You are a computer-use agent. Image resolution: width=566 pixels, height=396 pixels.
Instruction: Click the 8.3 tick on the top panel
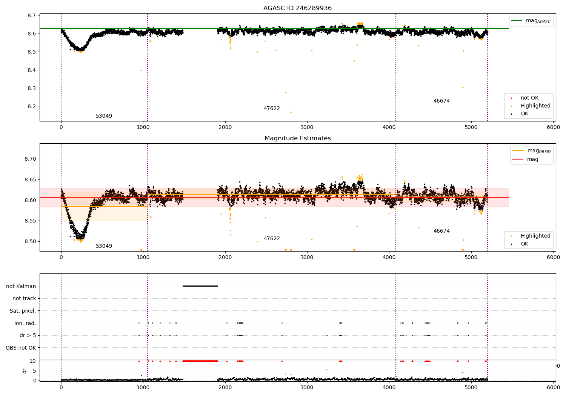(x=32, y=88)
